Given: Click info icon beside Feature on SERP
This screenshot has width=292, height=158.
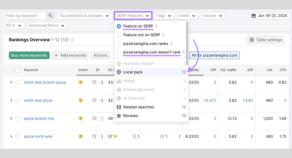Looking at the screenshot, I should (x=156, y=26).
